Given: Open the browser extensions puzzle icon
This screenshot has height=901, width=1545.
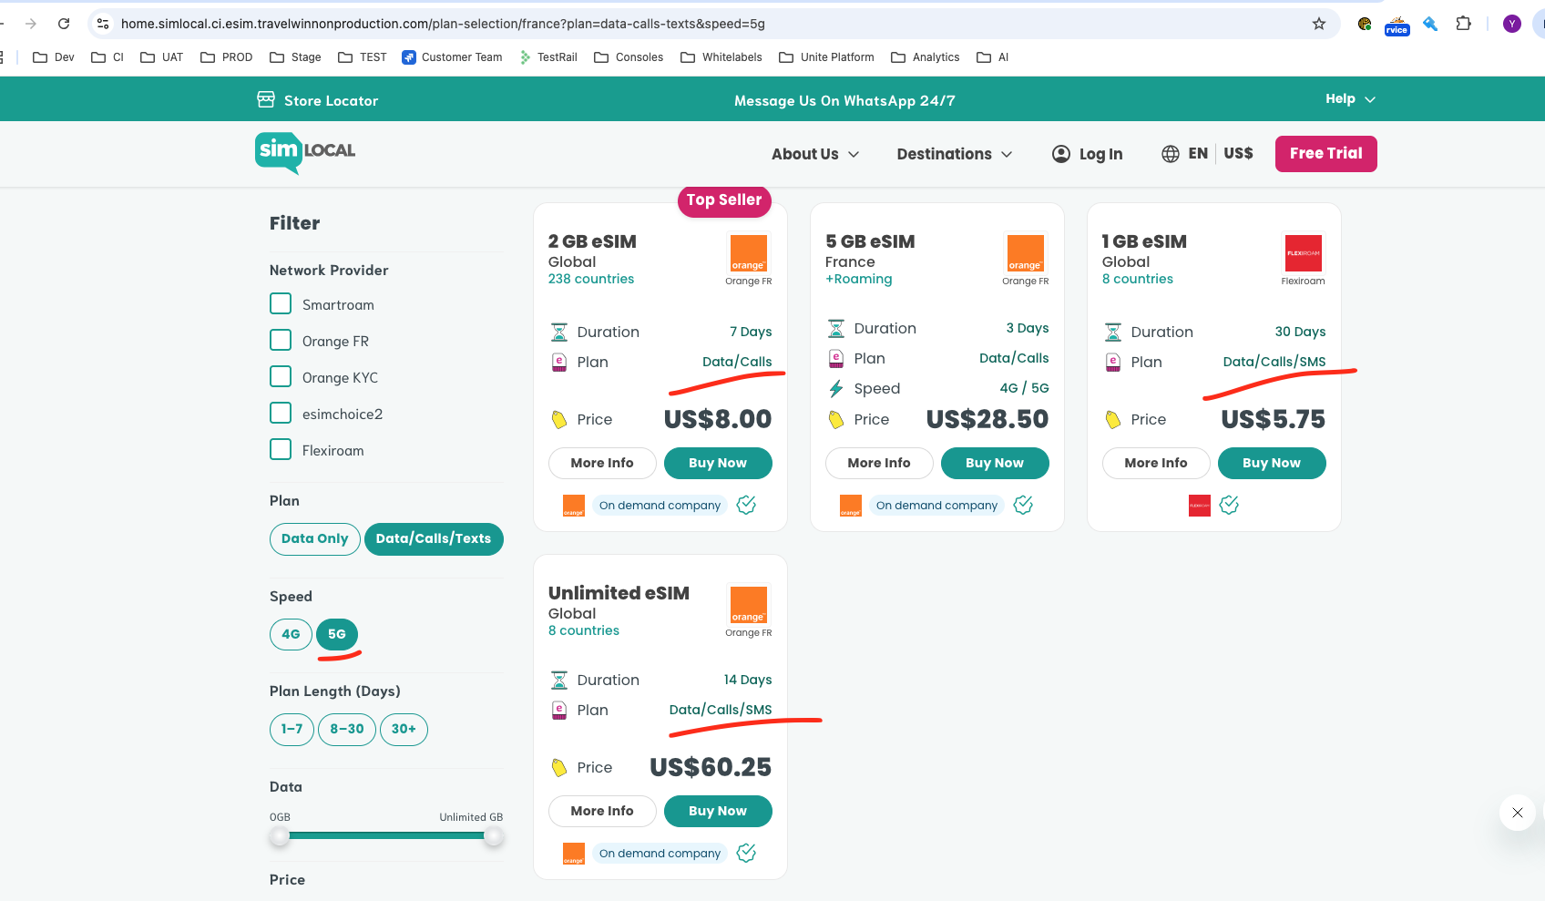Looking at the screenshot, I should click(x=1463, y=24).
